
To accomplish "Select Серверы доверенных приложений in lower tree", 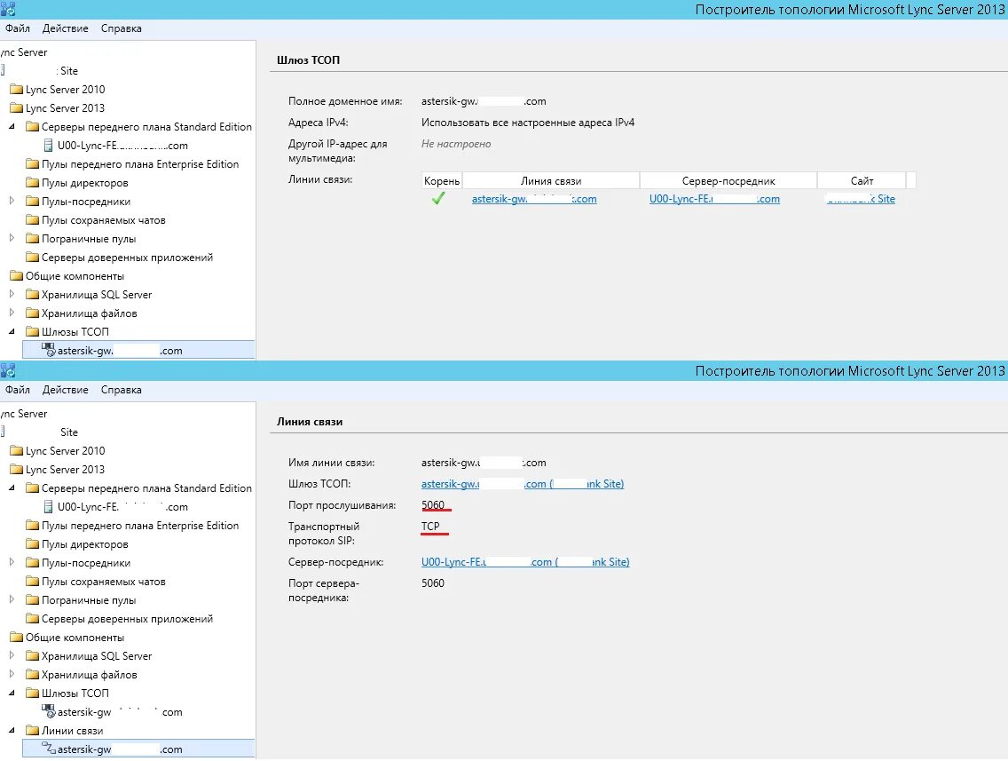I will 127,619.
